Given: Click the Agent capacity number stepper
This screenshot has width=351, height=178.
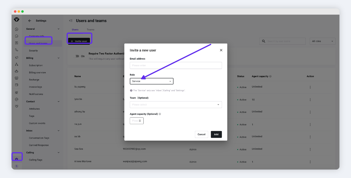Looking at the screenshot, I should 140,121.
